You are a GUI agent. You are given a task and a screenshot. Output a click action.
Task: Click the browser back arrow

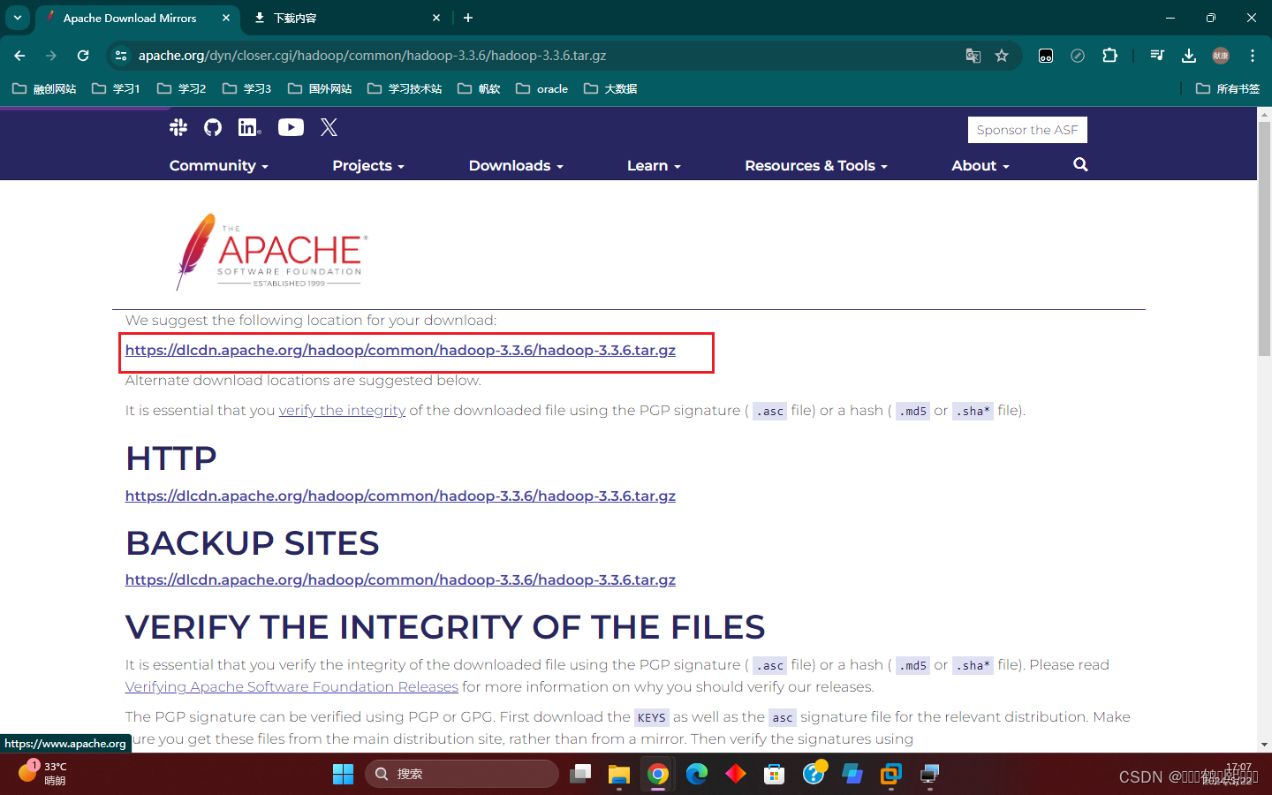click(x=19, y=56)
